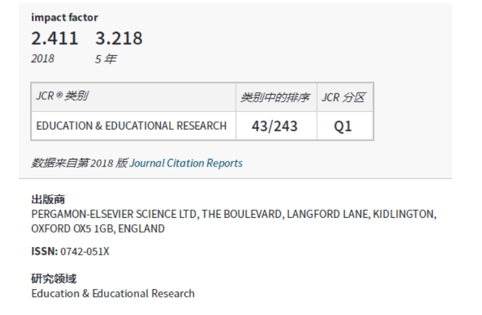
Task: Click the '5 年' label under 3.218
Action: tap(106, 59)
